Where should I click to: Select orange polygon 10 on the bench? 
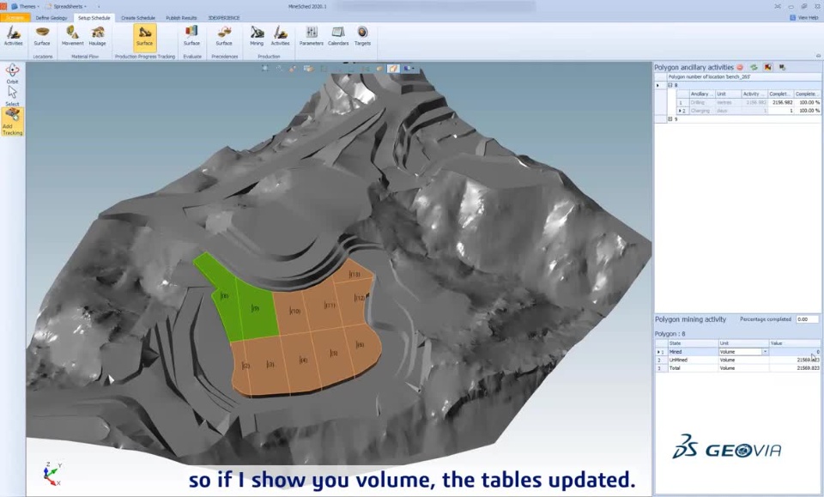pyautogui.click(x=294, y=312)
